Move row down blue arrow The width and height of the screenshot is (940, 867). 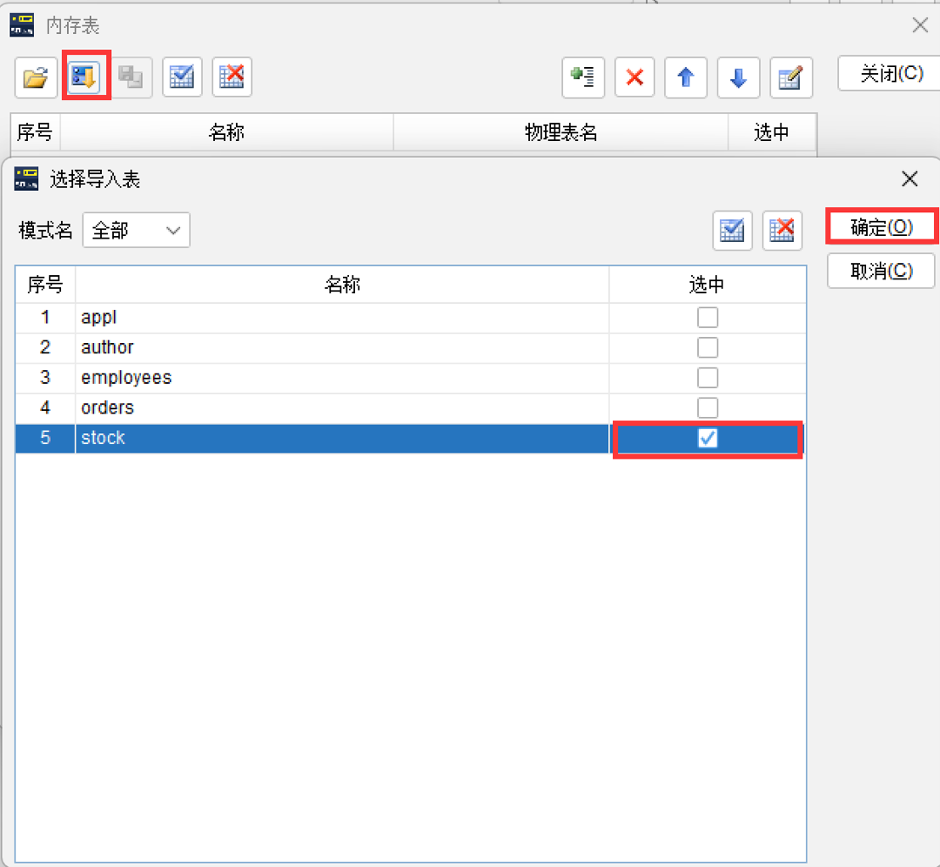tap(739, 76)
